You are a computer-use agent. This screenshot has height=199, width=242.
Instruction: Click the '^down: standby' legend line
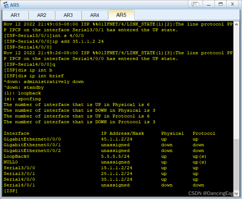click(x=24, y=87)
